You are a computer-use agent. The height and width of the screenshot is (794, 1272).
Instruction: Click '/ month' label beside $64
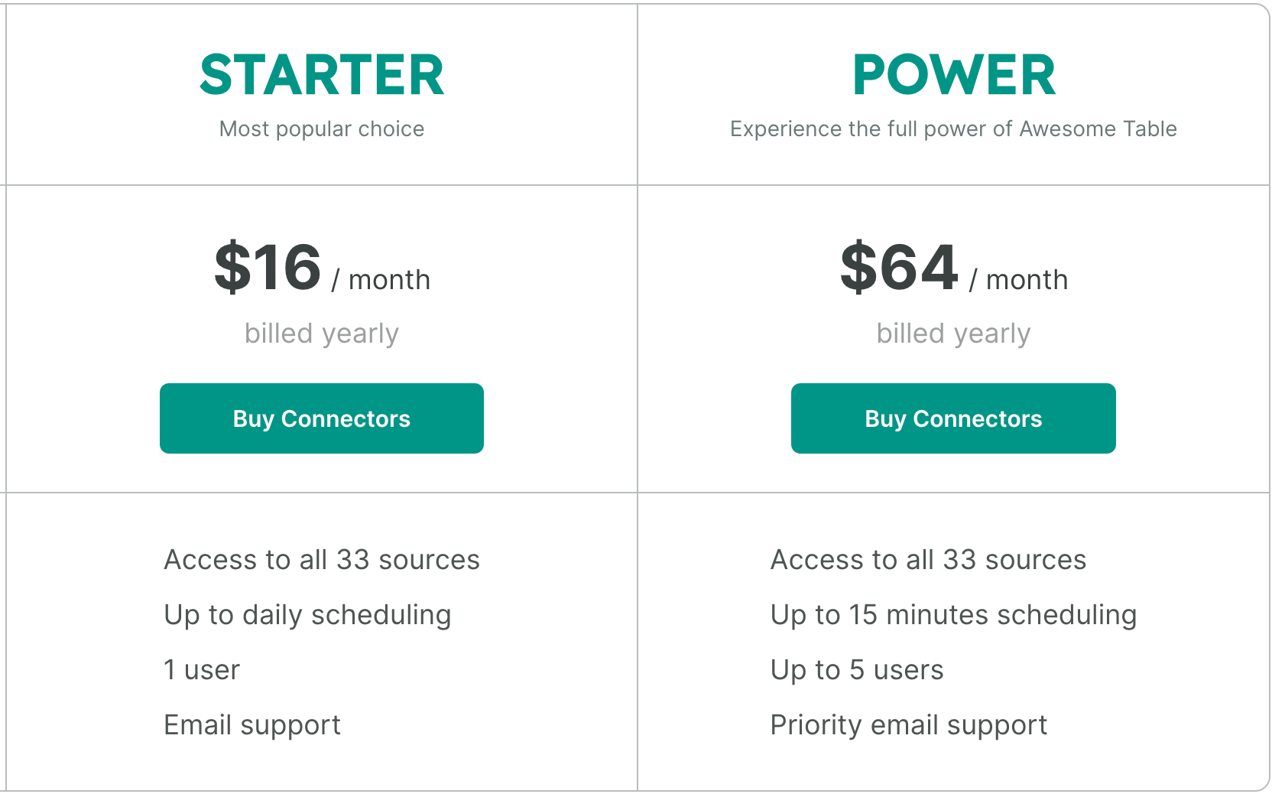[1018, 280]
